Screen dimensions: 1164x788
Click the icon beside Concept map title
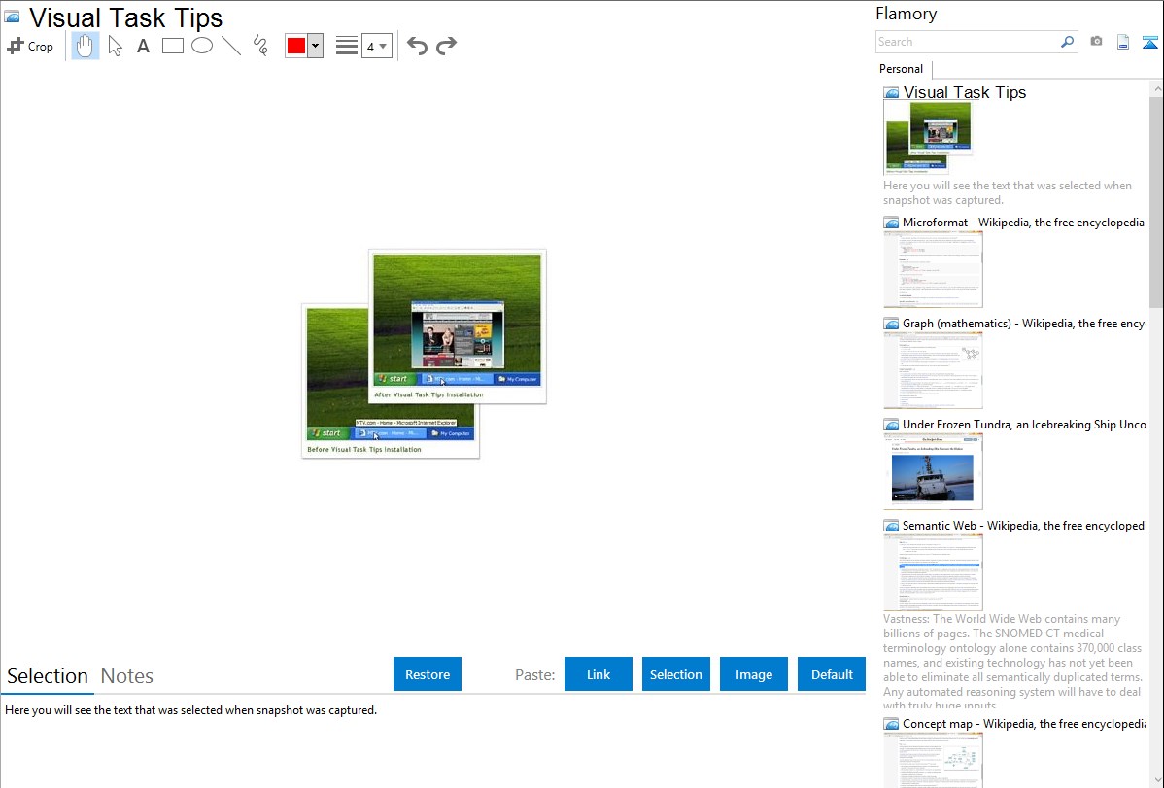tap(892, 724)
